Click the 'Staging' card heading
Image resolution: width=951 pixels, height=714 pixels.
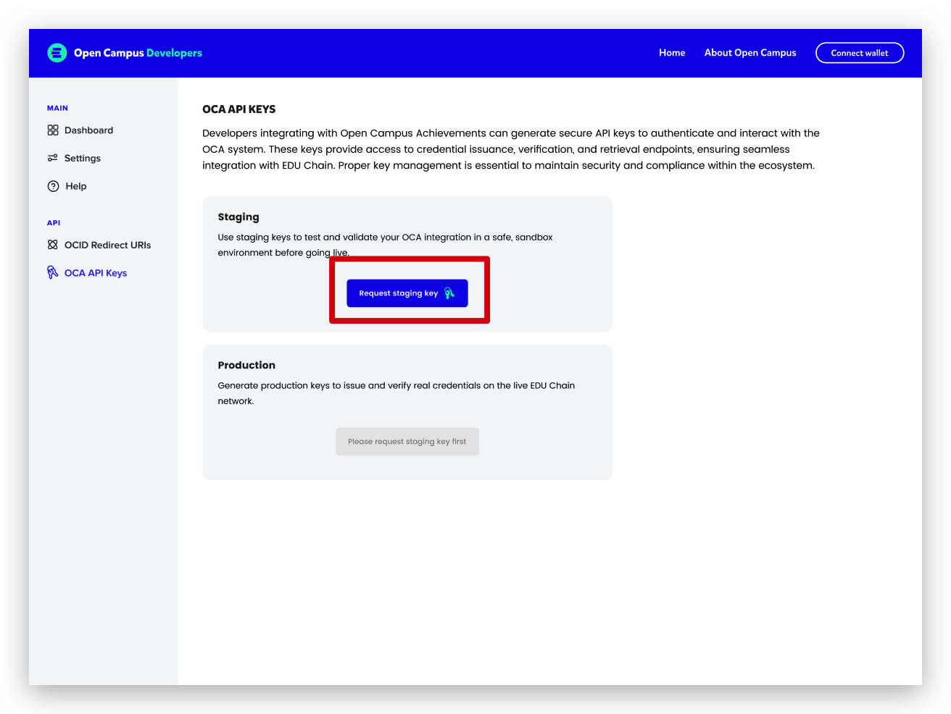238,217
